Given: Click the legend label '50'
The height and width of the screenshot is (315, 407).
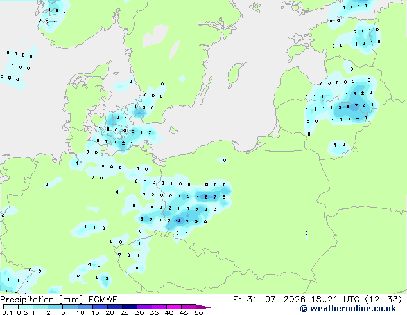Looking at the screenshot, I should click(x=198, y=312).
